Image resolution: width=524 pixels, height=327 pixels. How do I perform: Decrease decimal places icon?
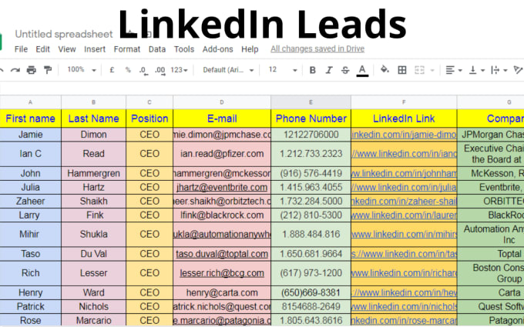[143, 71]
